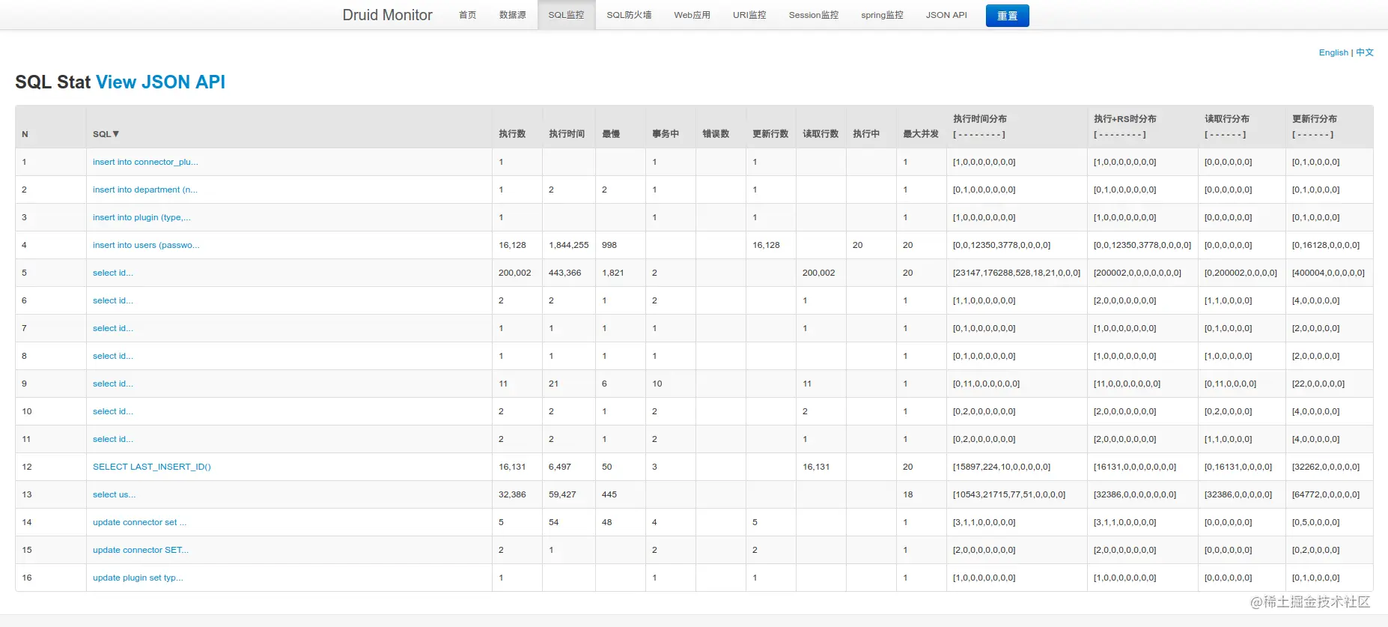Open the spring监控 nav tab
Image resolution: width=1388 pixels, height=627 pixels.
(882, 15)
